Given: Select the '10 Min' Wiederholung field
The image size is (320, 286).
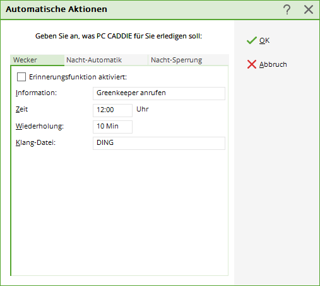Looking at the screenshot, I should pos(112,127).
